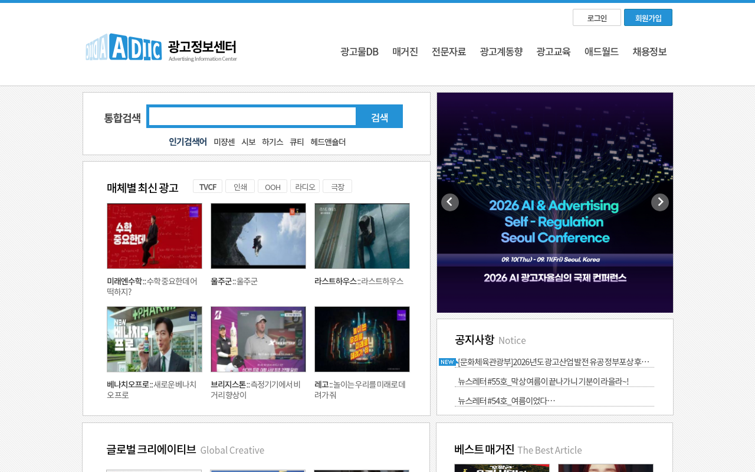Image resolution: width=755 pixels, height=472 pixels.
Task: Click the ADIC logo
Action: click(x=161, y=47)
